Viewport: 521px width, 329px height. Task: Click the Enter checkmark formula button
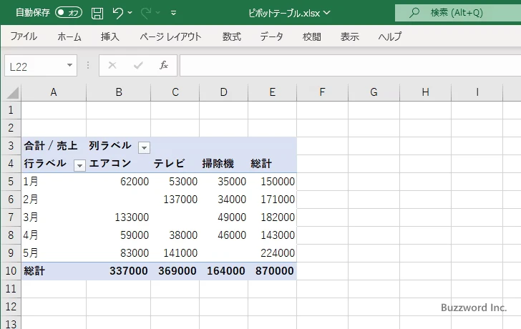point(138,65)
